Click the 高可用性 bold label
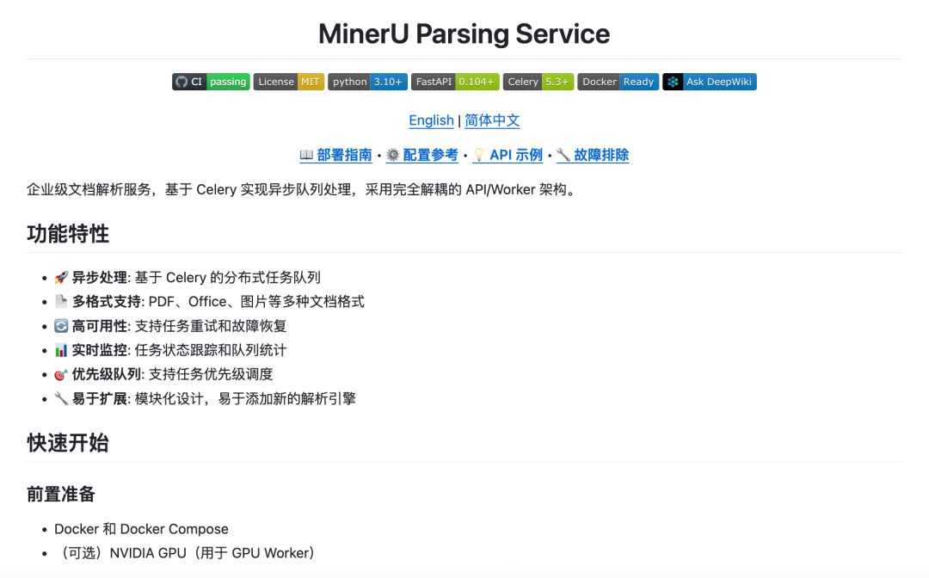929x578 pixels. 100,326
